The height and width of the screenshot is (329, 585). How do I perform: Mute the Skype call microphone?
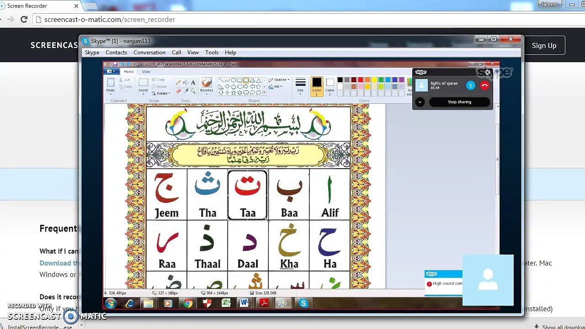click(x=471, y=85)
